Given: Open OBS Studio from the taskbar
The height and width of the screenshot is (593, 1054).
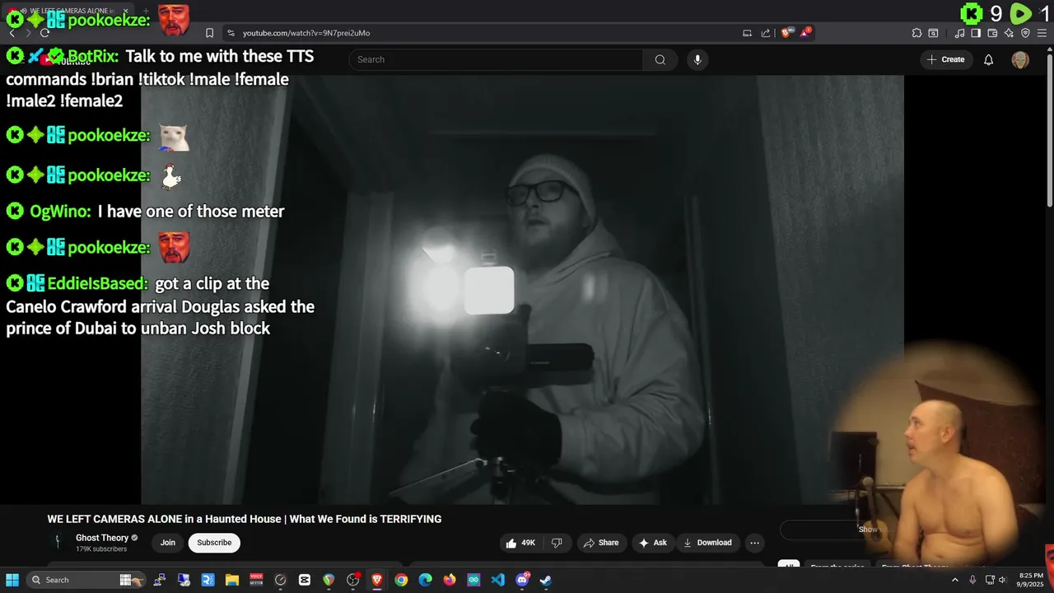Looking at the screenshot, I should (353, 580).
